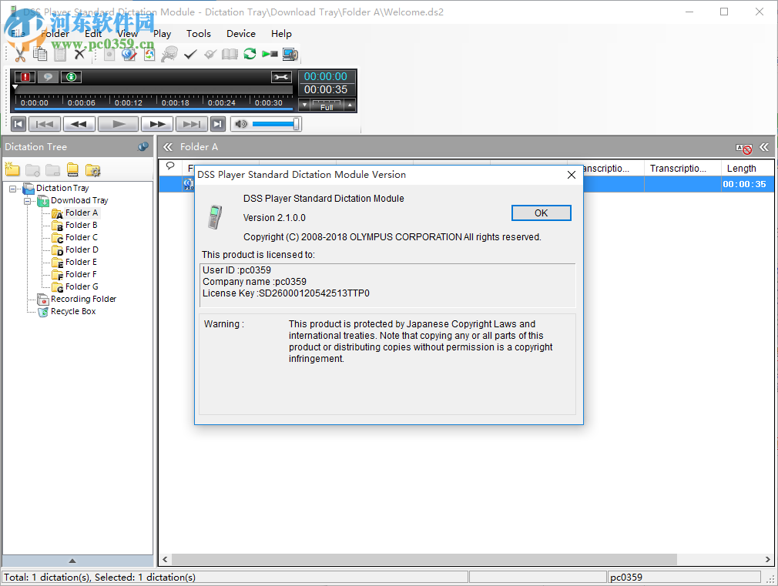
Task: Collapse Folder A panel with left chevrons
Action: (168, 147)
